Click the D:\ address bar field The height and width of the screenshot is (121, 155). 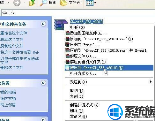[78, 13]
